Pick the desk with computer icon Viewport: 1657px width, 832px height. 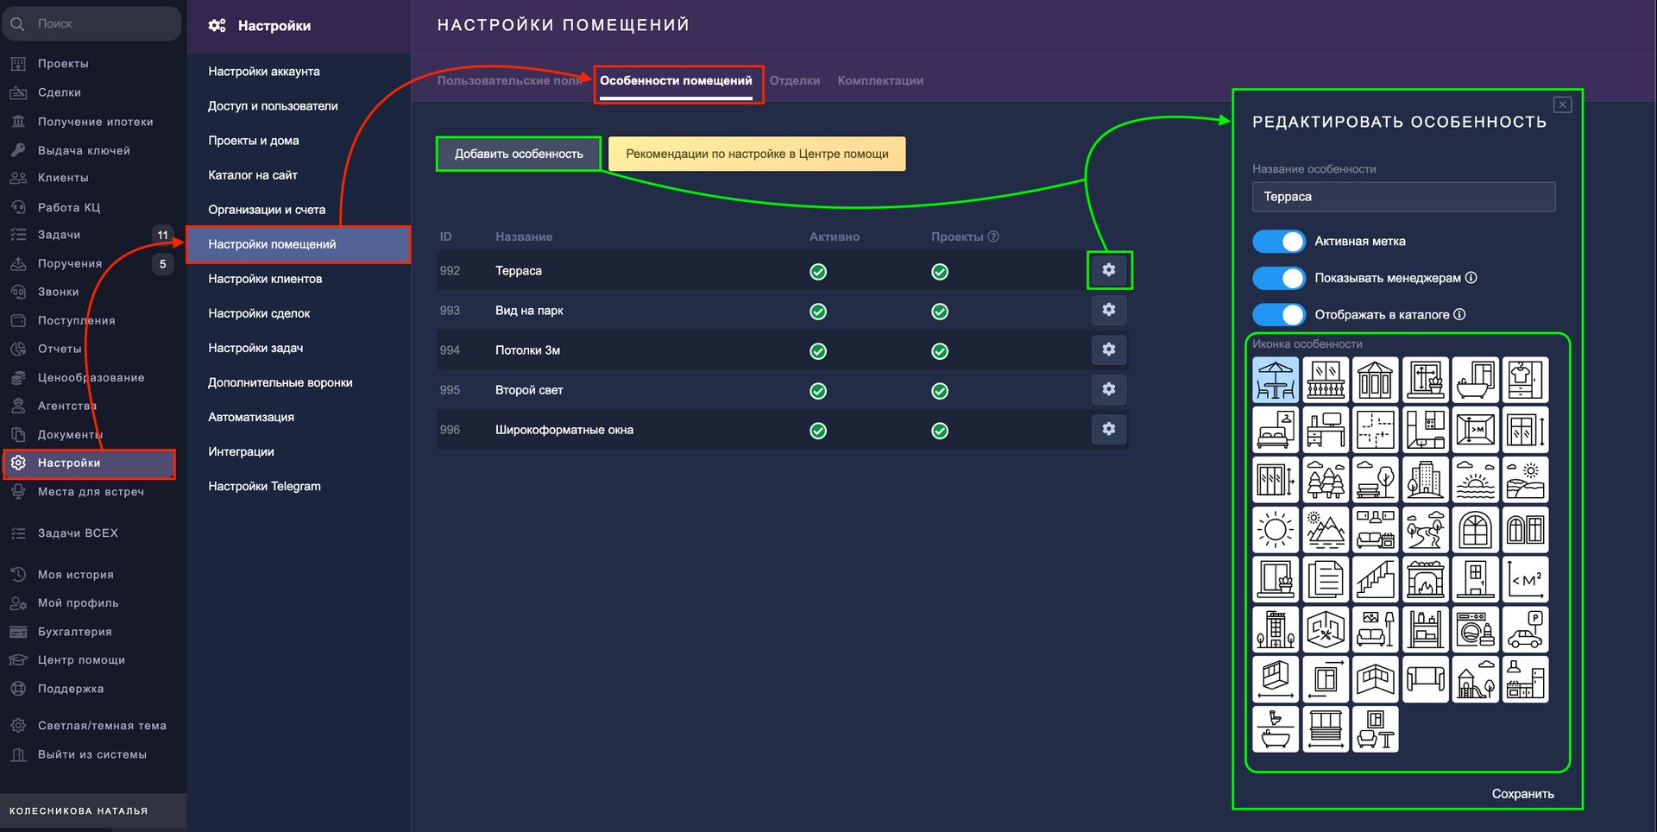1326,430
